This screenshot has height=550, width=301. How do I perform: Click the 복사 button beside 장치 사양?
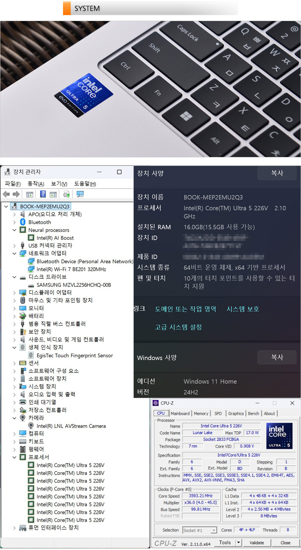coord(277,173)
